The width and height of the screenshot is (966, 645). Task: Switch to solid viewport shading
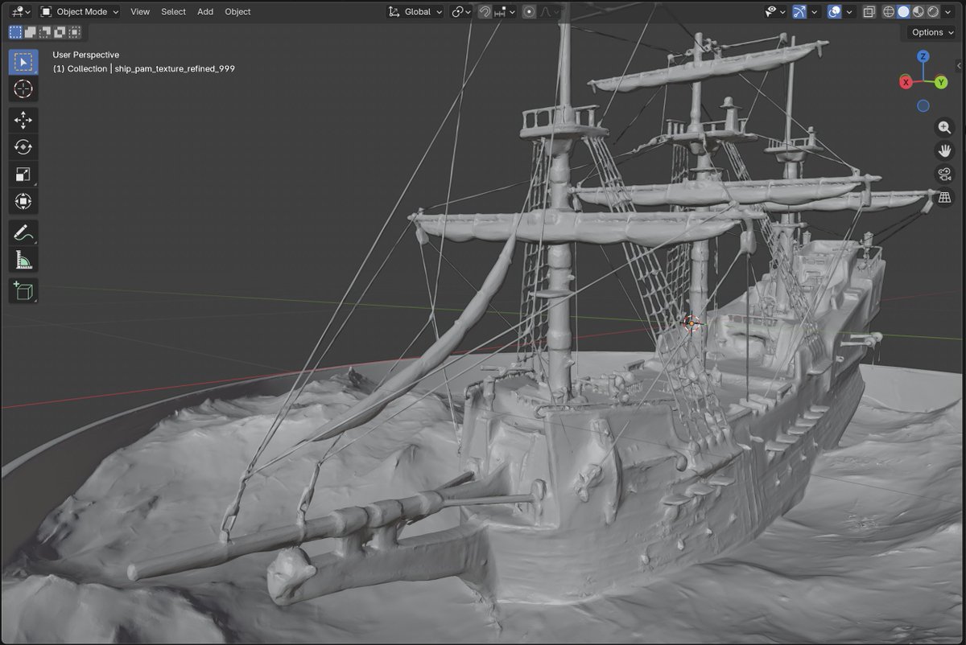(903, 12)
